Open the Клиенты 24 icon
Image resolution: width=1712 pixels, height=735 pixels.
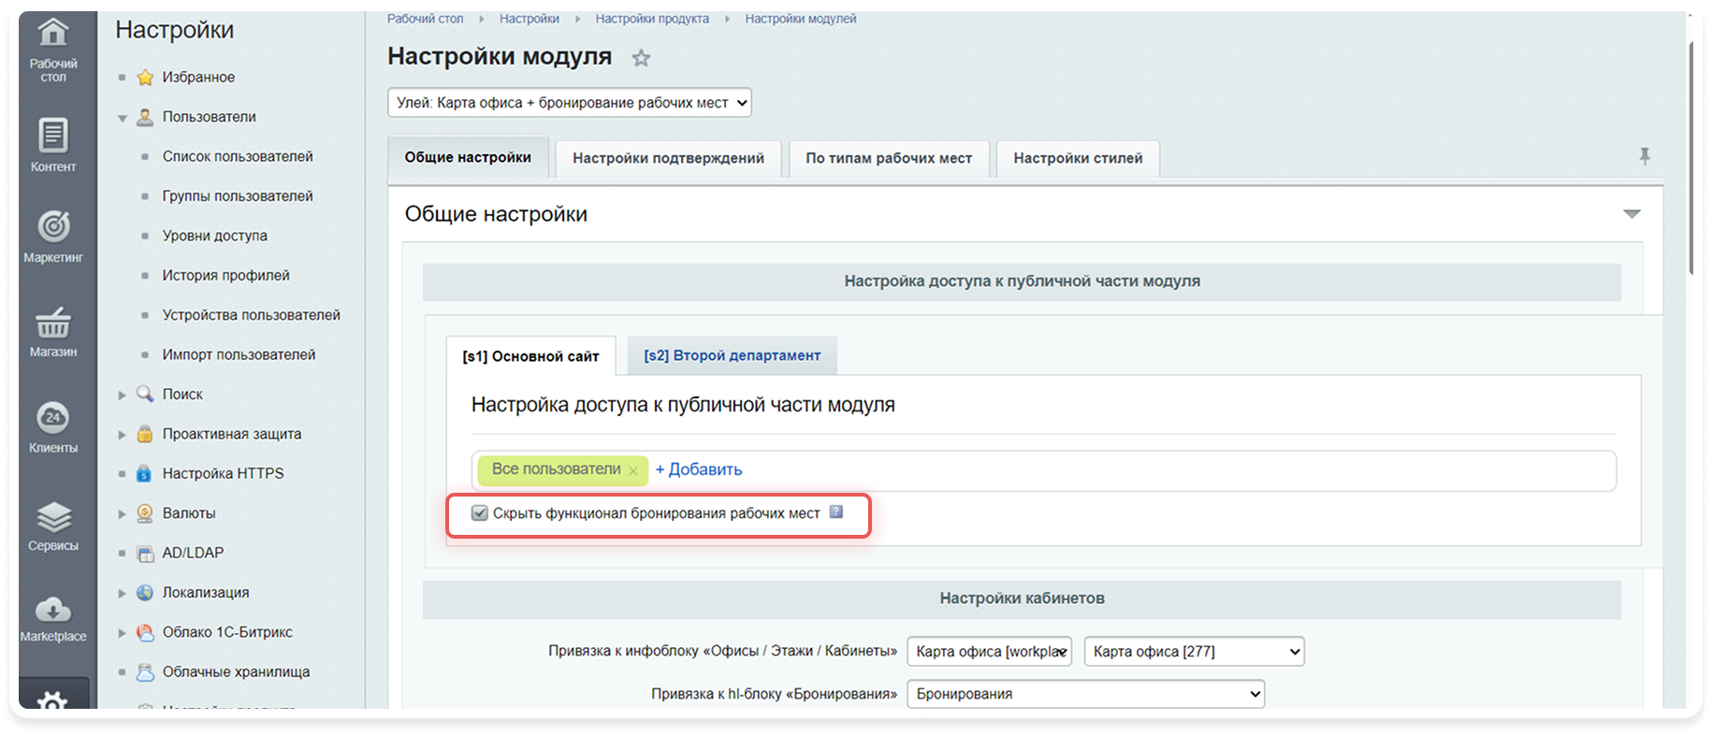(53, 417)
